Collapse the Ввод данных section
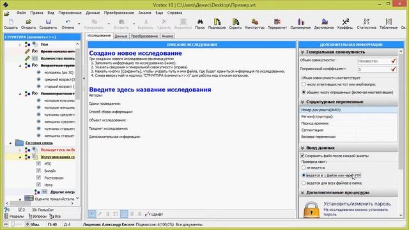This screenshot has height=230, width=409. click(x=302, y=148)
